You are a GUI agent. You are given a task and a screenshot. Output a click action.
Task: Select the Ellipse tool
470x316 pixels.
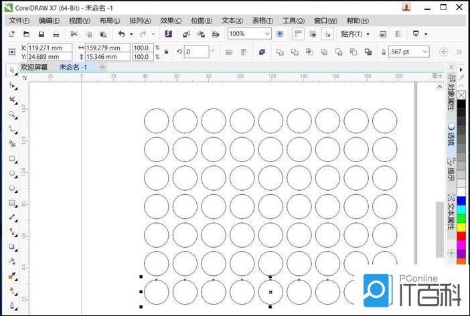click(12, 173)
